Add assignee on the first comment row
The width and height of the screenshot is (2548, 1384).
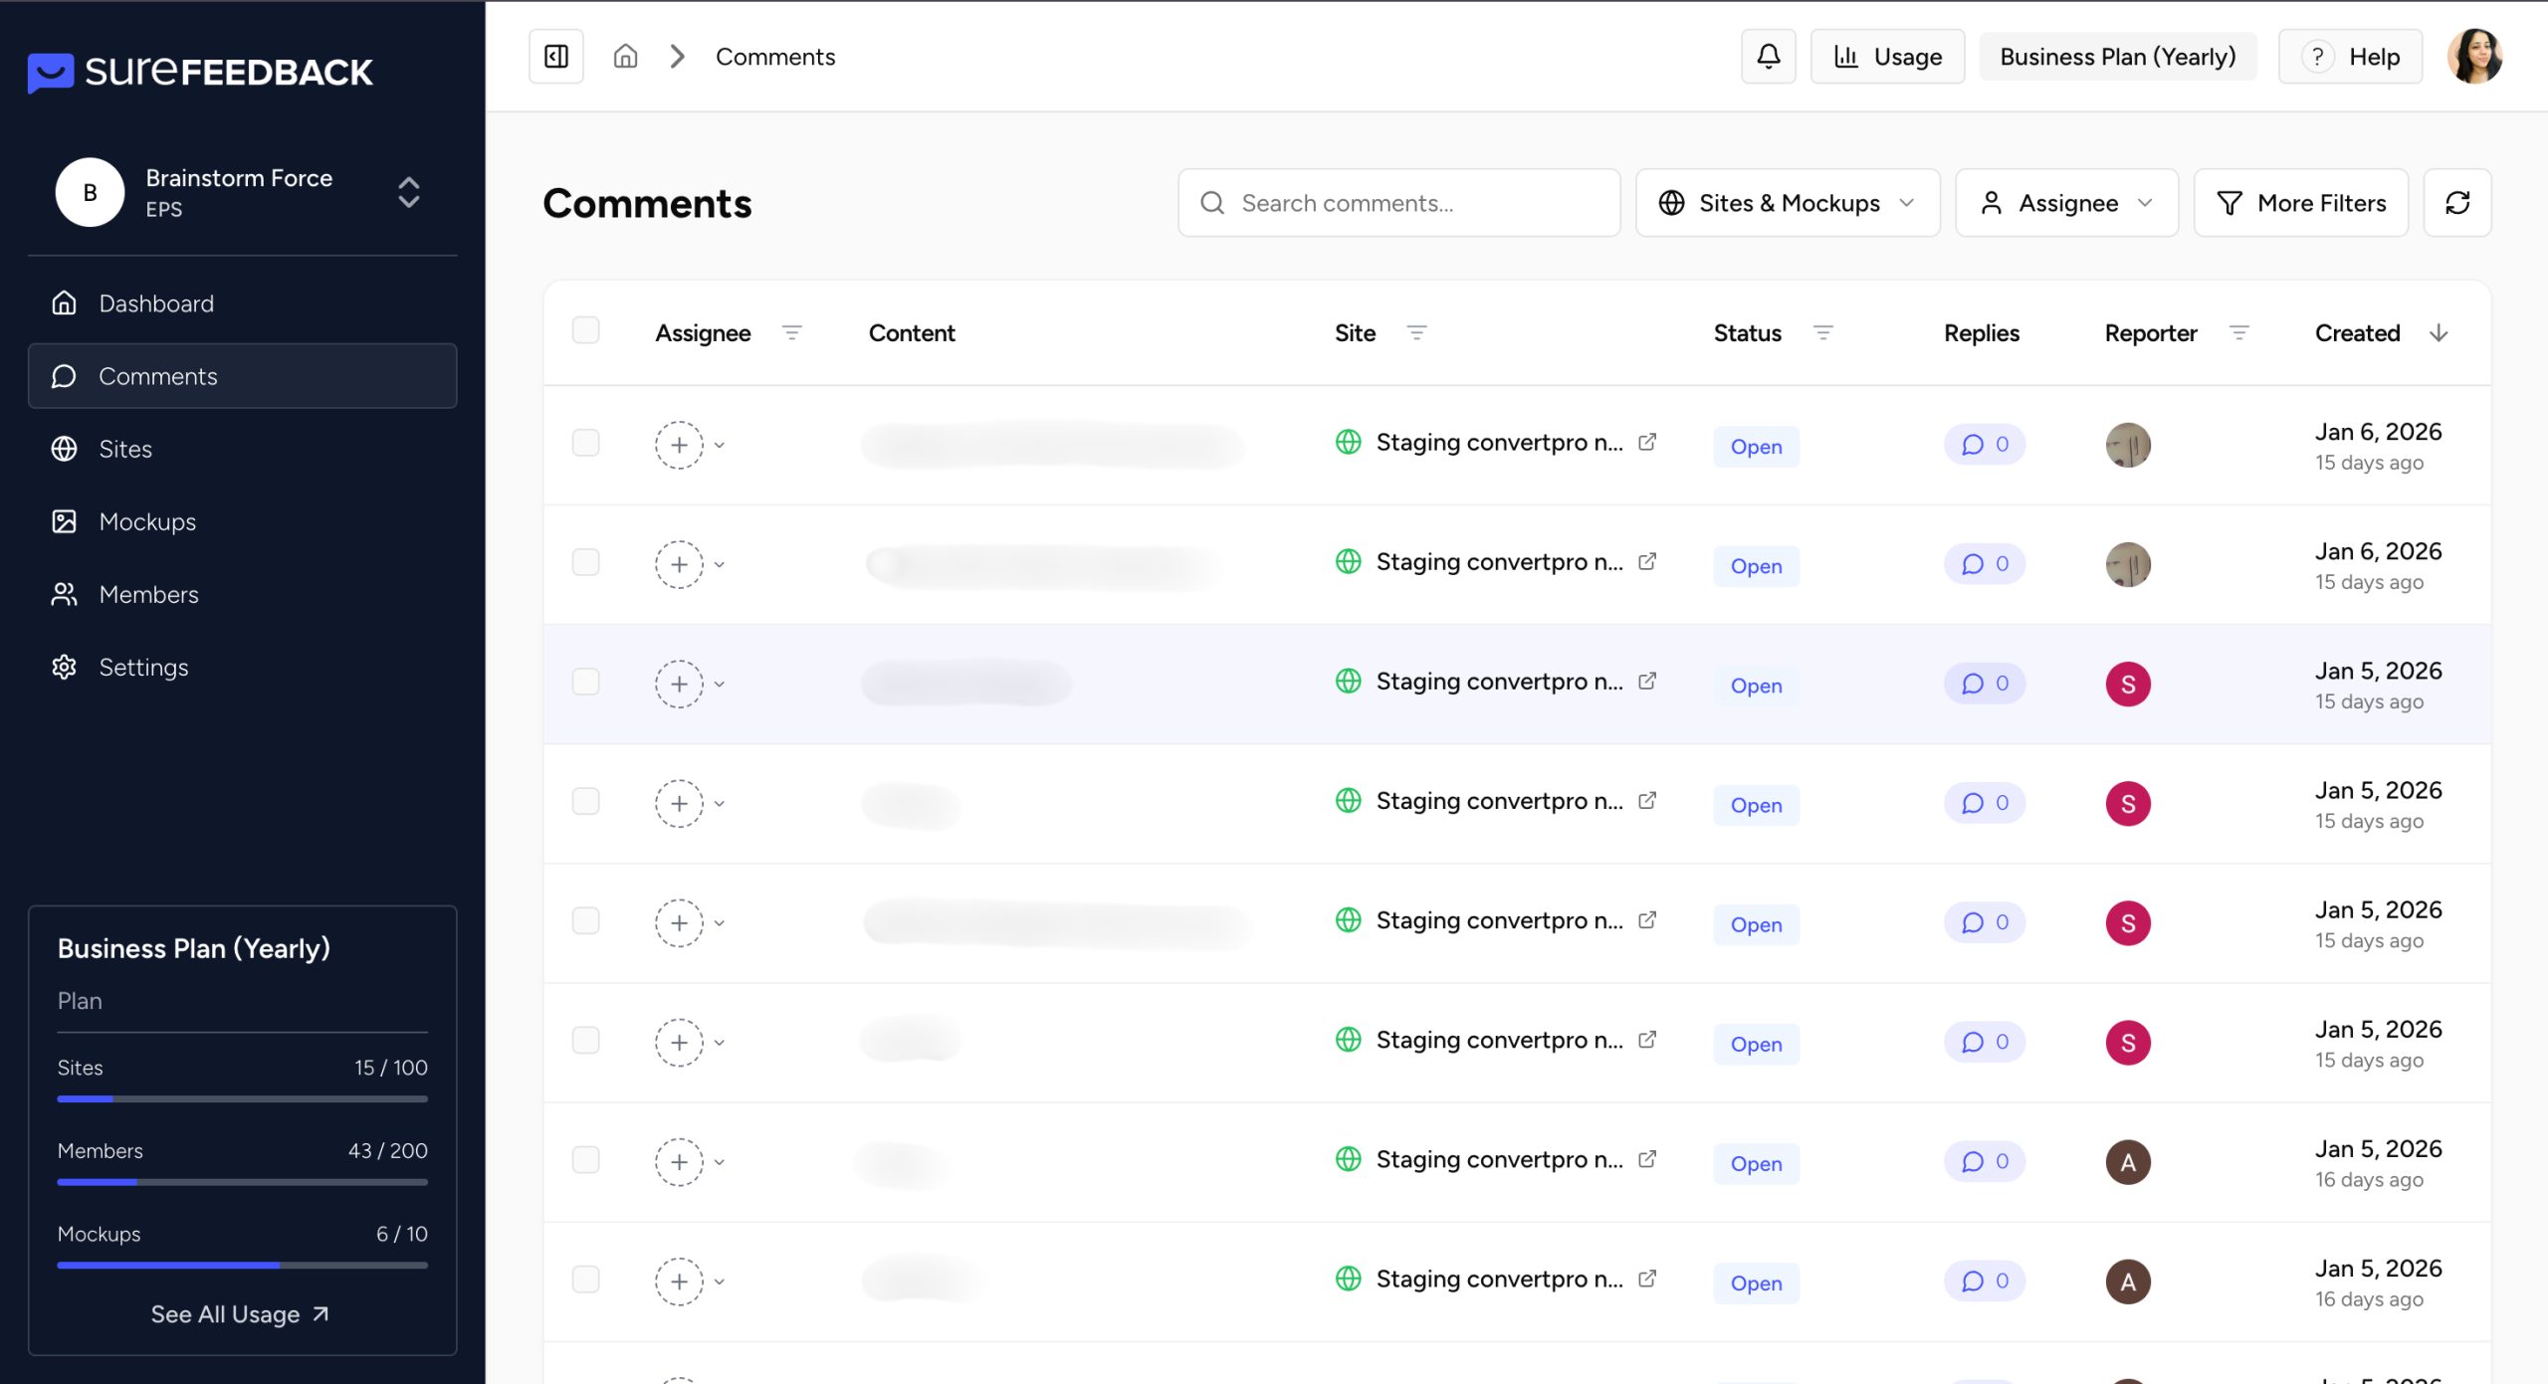coord(679,445)
